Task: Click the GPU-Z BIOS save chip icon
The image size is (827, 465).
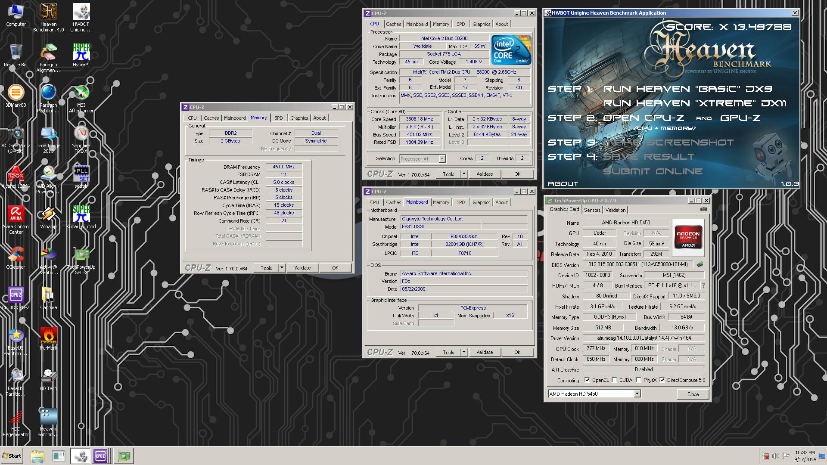Action: pos(700,264)
